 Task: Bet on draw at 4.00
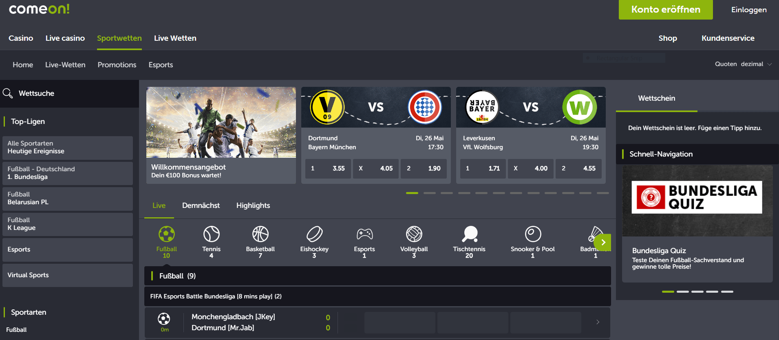tap(531, 168)
